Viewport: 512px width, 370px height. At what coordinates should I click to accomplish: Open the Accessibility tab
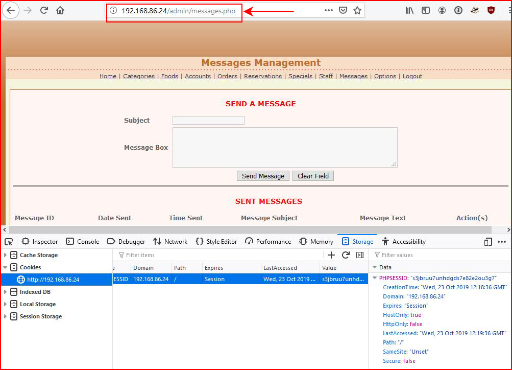(x=404, y=242)
